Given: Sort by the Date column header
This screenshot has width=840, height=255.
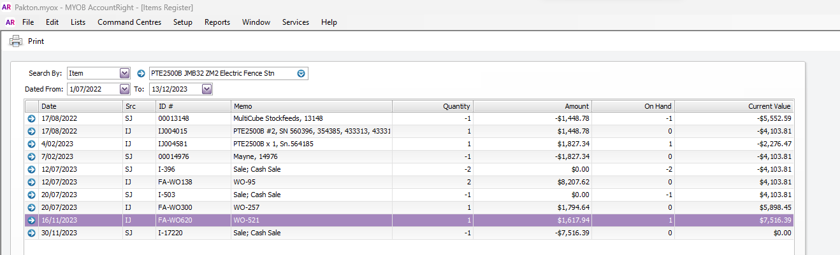Looking at the screenshot, I should click(x=81, y=106).
